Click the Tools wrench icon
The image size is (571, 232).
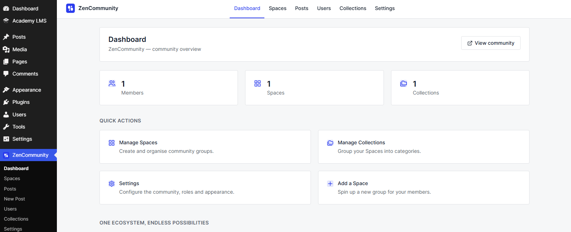6,127
